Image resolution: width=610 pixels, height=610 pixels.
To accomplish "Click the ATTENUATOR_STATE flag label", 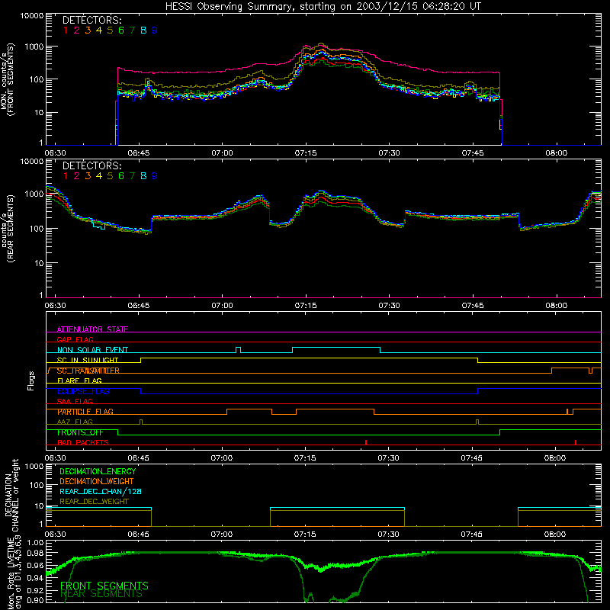I will click(92, 329).
